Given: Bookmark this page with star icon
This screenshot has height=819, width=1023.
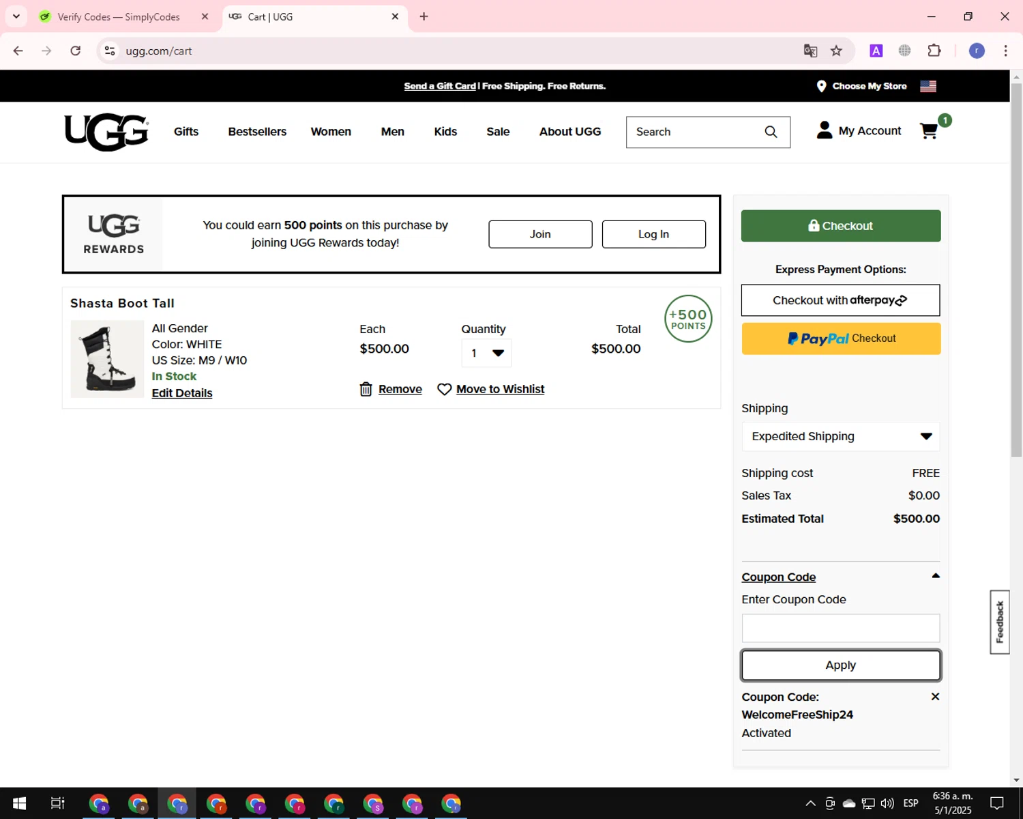Looking at the screenshot, I should (837, 51).
